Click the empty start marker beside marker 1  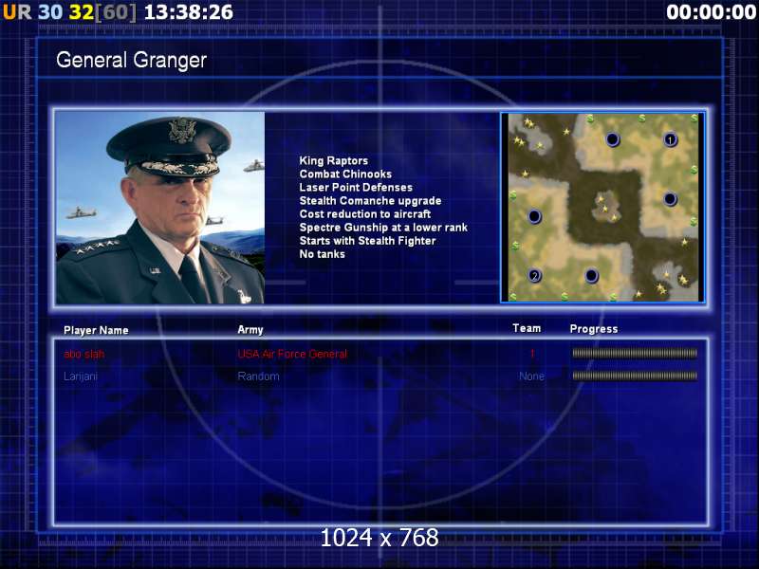click(612, 139)
